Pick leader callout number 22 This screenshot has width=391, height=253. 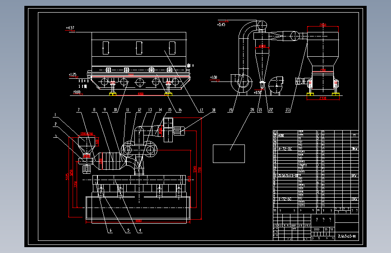(271, 110)
